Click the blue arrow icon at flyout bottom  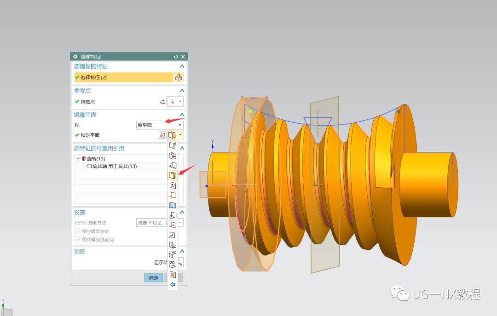coord(173,284)
